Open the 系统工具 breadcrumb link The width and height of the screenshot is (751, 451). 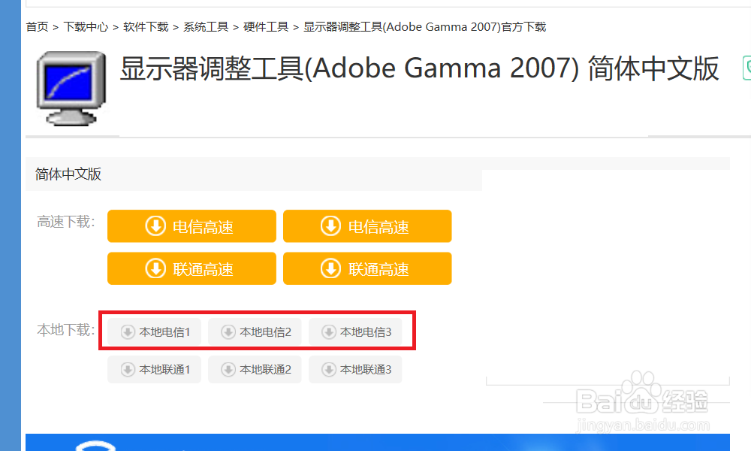[x=206, y=27]
